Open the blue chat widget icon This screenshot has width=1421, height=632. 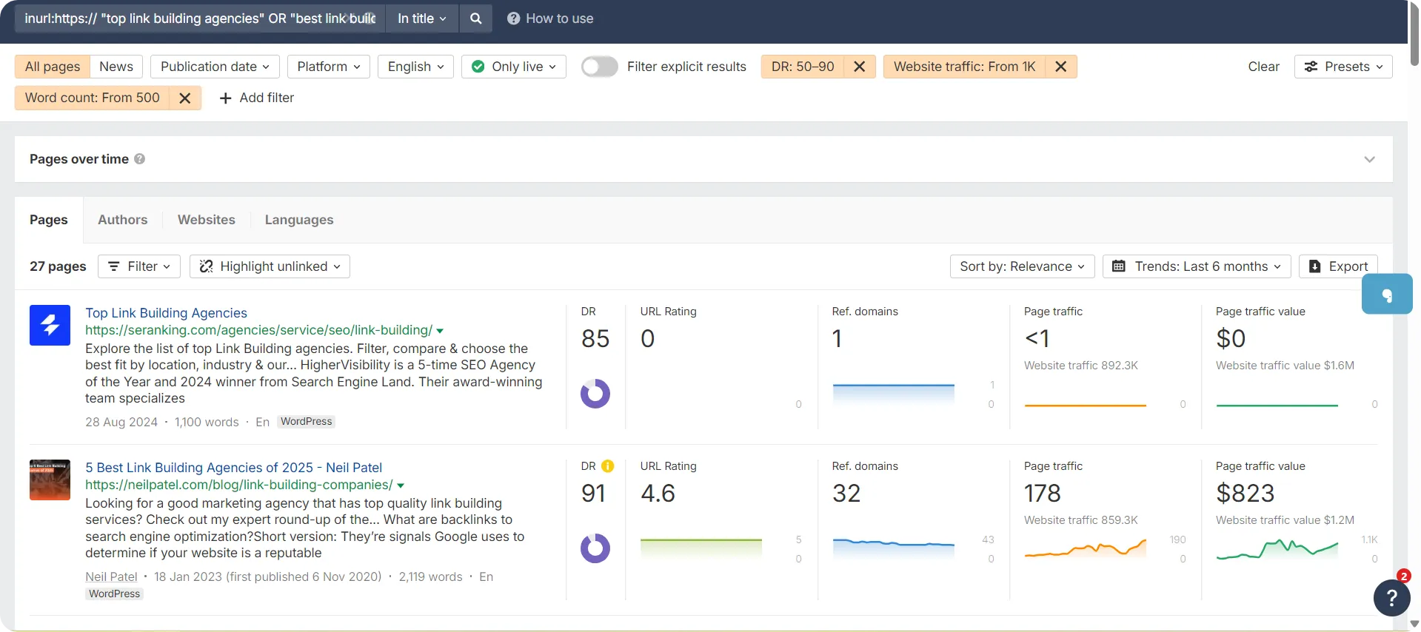tap(1387, 295)
